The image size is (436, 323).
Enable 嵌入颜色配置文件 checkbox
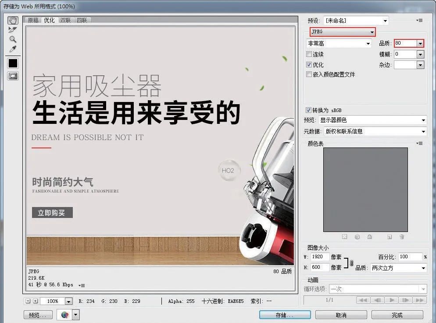coord(309,74)
